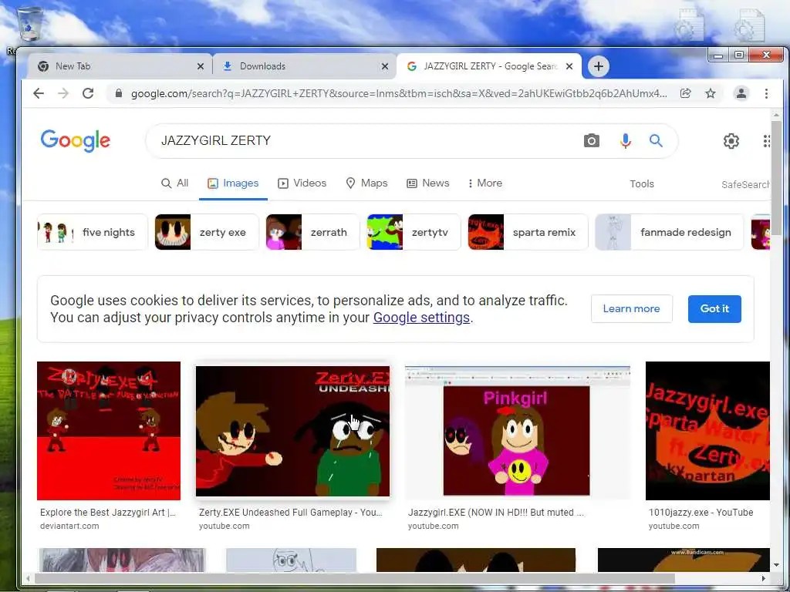
Task: Open the Tools filter options
Action: point(641,184)
